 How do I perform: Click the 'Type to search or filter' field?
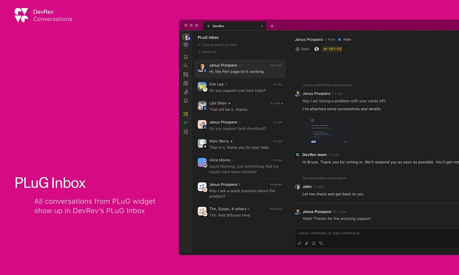pyautogui.click(x=218, y=45)
